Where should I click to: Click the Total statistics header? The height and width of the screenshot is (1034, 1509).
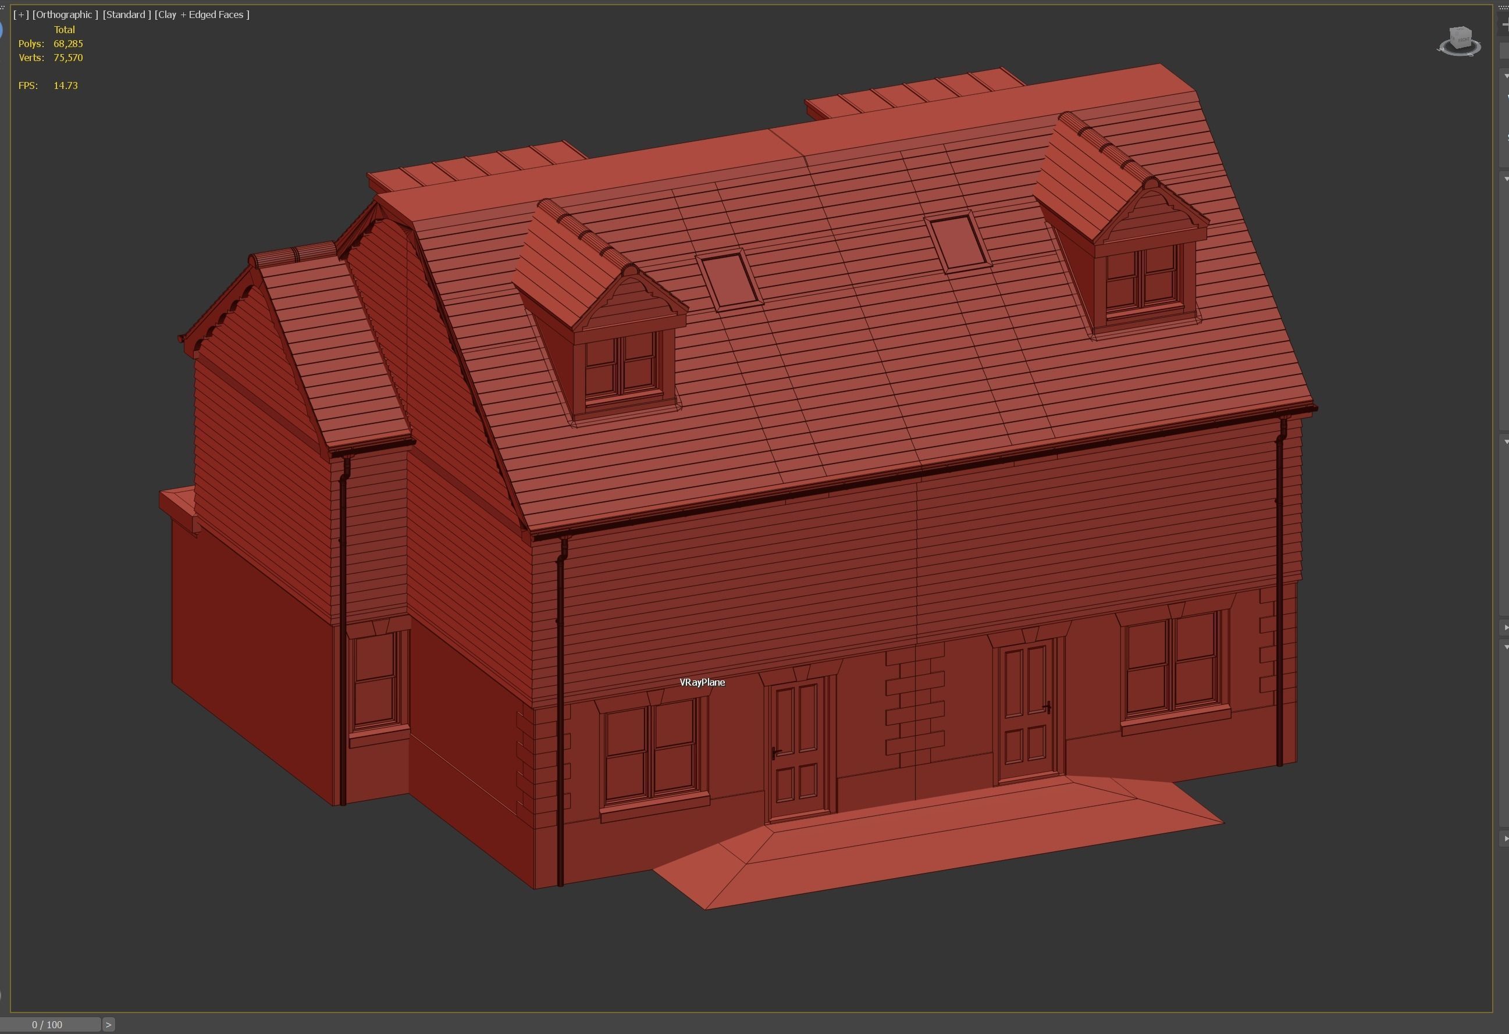pyautogui.click(x=65, y=30)
